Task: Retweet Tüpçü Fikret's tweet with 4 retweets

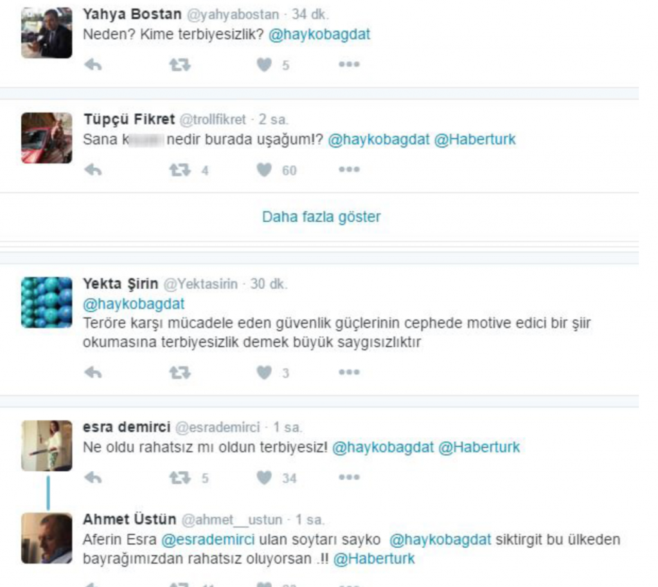Action: (x=180, y=170)
